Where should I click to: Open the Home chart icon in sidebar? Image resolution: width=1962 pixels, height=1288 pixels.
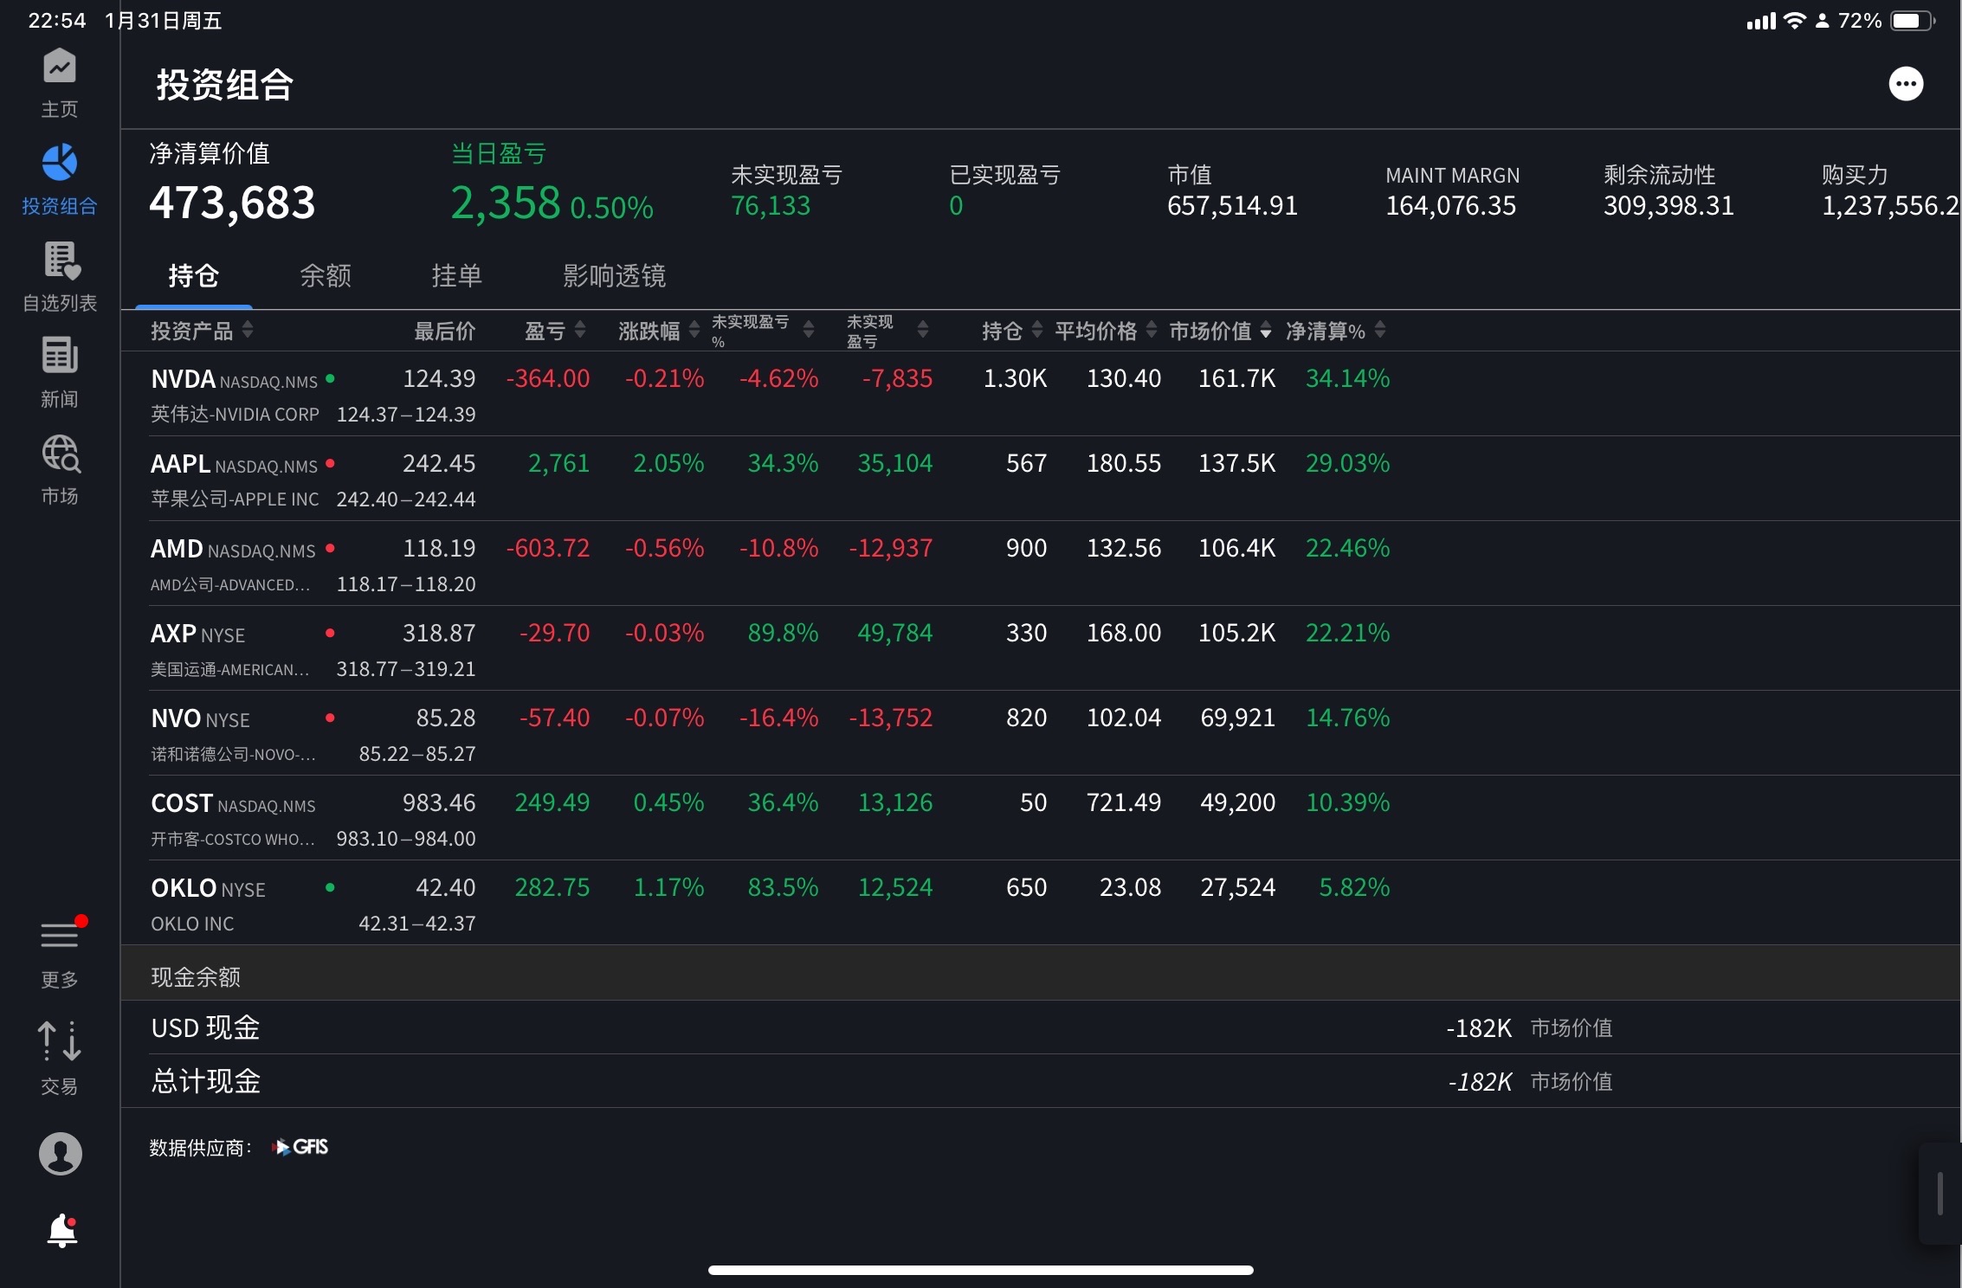(x=59, y=68)
